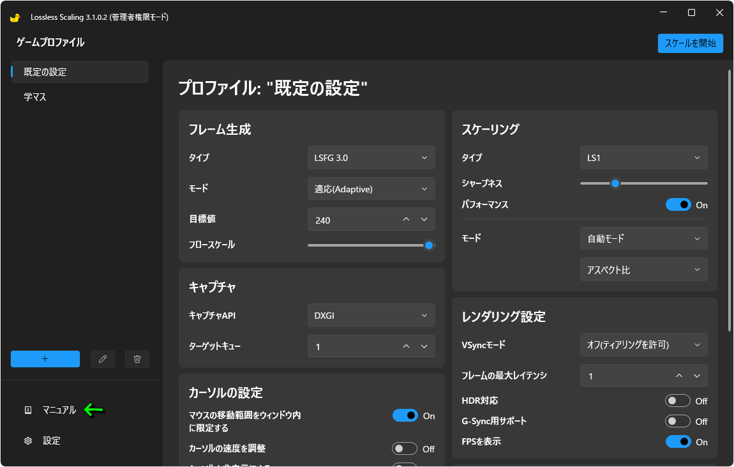Select the 学マス profile
Screen dimensions: 734x467
[36, 98]
